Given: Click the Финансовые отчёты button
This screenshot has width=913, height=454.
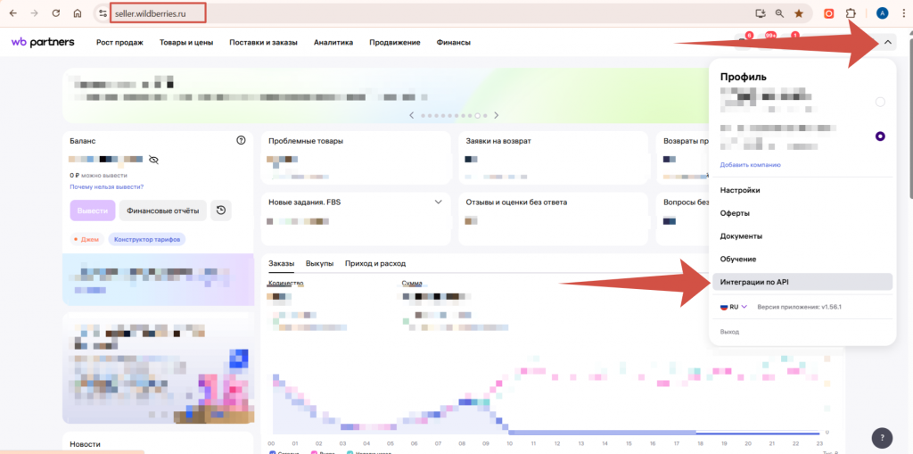Looking at the screenshot, I should tap(162, 210).
